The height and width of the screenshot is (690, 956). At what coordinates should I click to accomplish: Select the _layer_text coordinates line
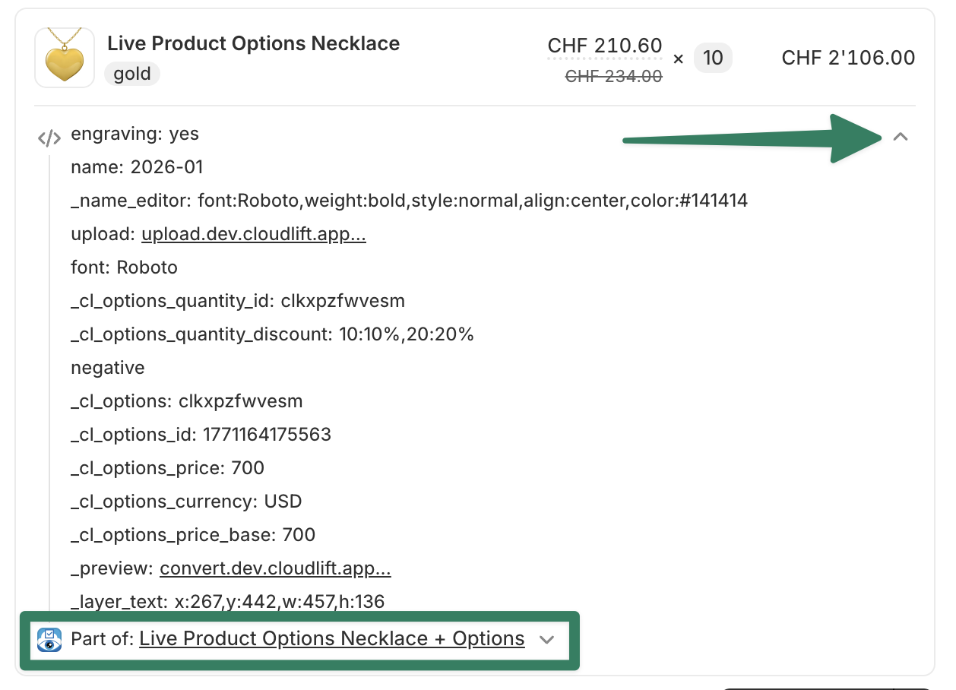(x=227, y=602)
